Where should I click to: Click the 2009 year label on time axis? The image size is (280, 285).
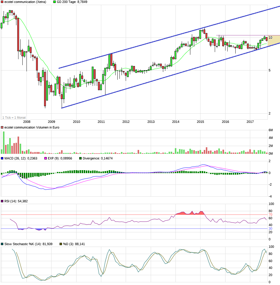52,122
